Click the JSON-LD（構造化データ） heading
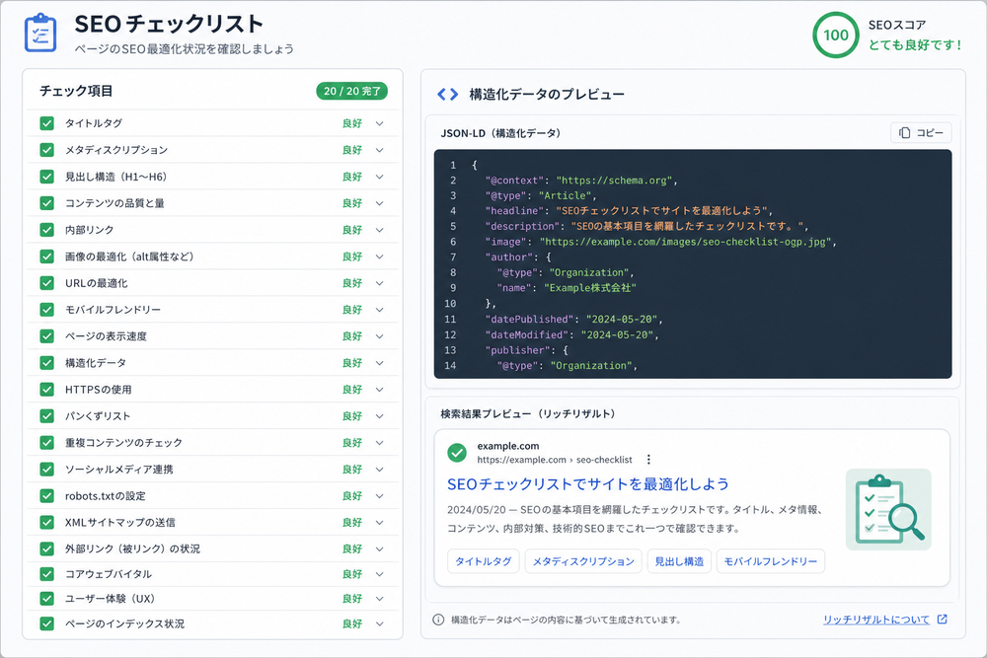 pos(500,133)
